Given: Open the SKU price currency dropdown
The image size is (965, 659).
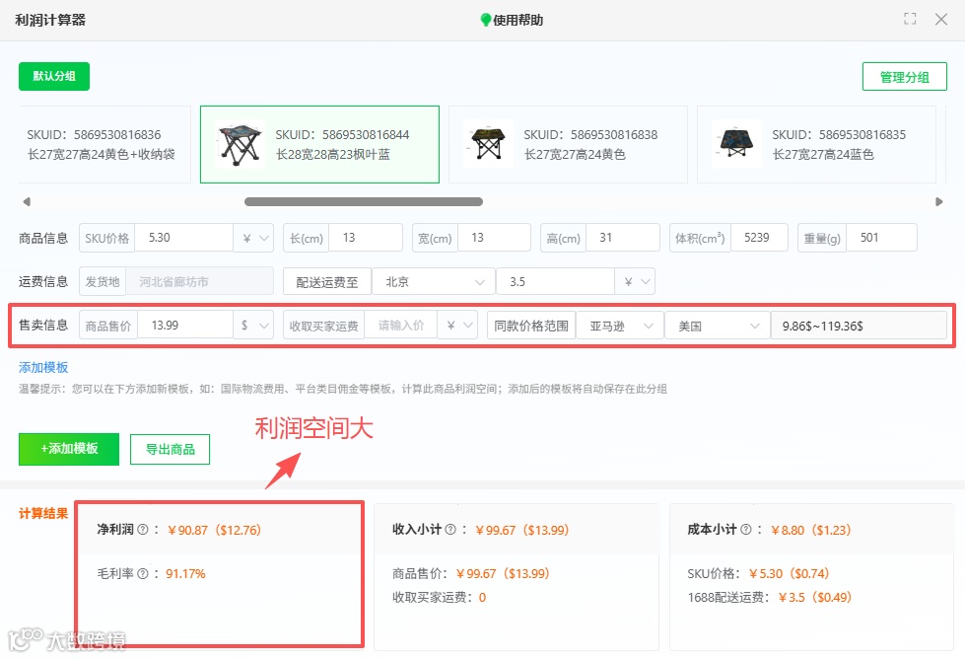Looking at the screenshot, I should (253, 238).
